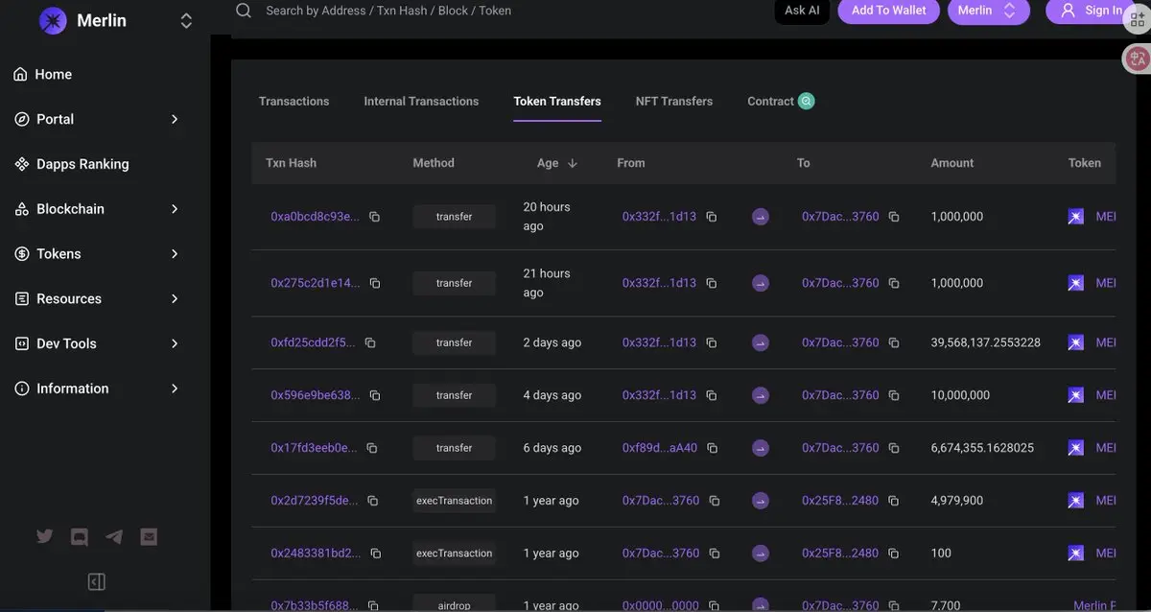Open transaction 0xfd25cdd2f5...
1151x612 pixels.
pos(313,342)
